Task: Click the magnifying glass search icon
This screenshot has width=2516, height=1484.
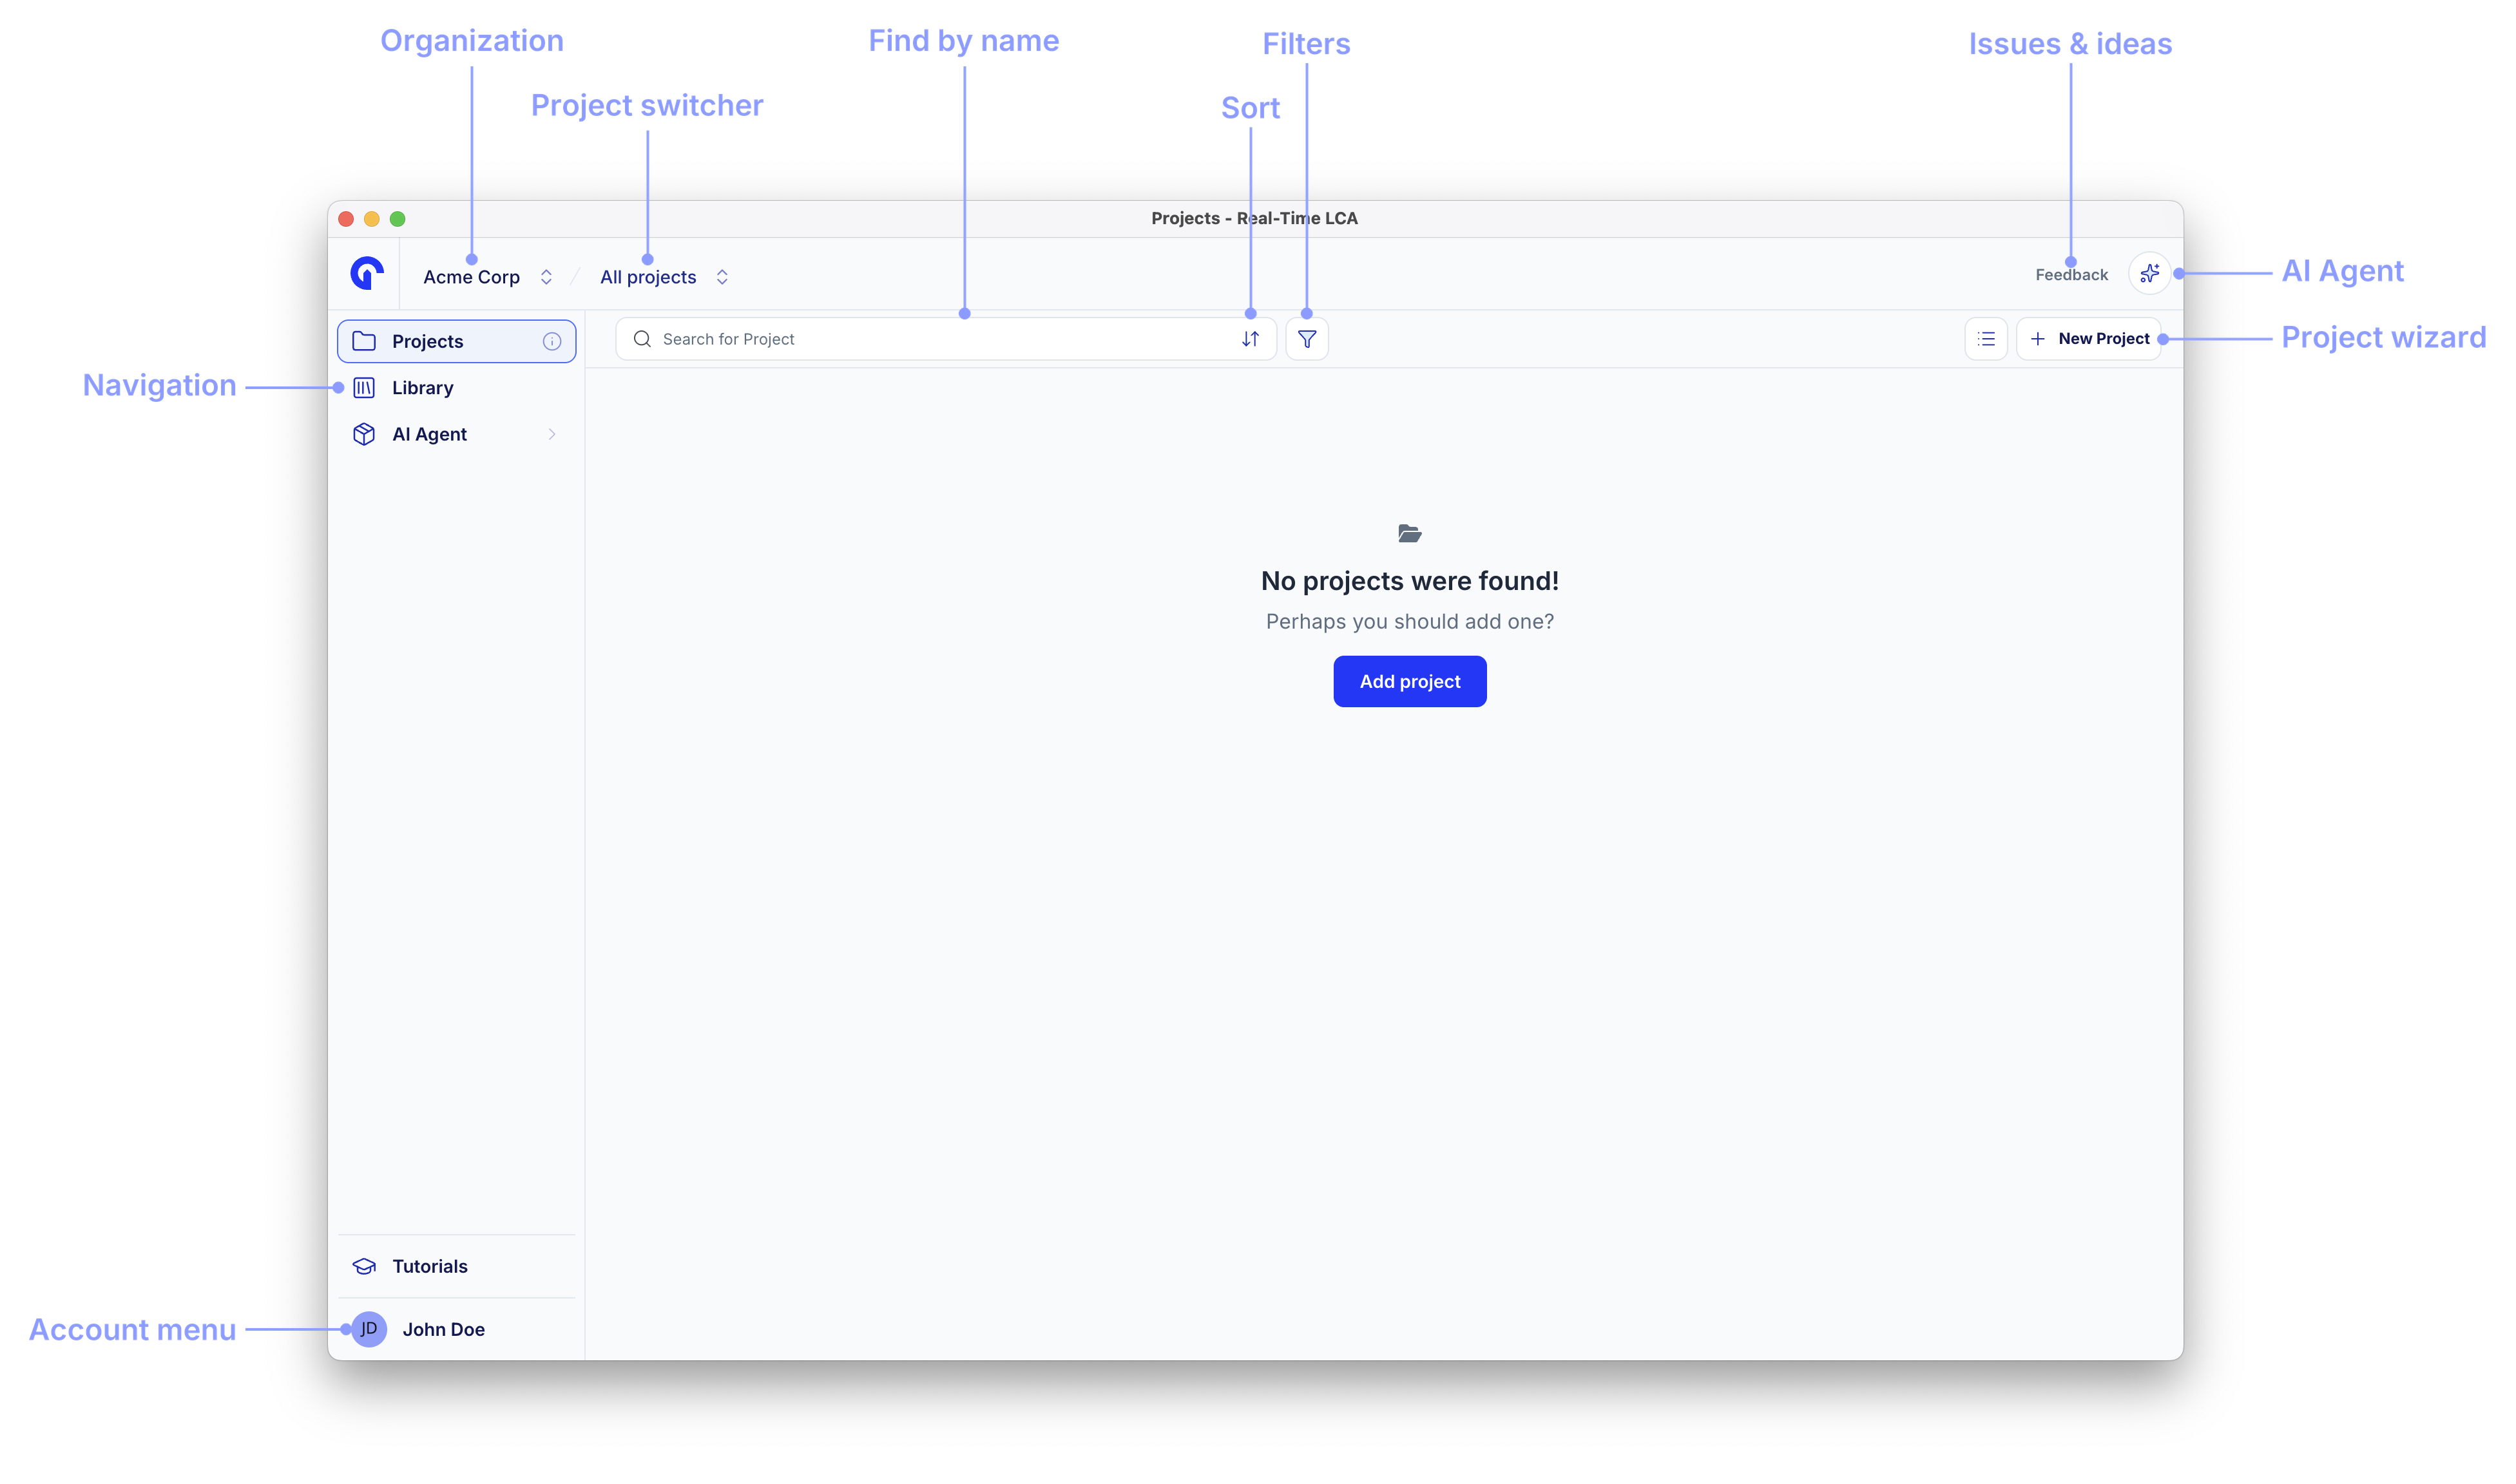Action: pyautogui.click(x=642, y=339)
